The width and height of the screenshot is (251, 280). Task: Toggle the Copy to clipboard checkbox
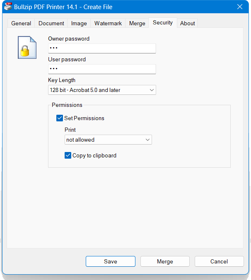68,155
